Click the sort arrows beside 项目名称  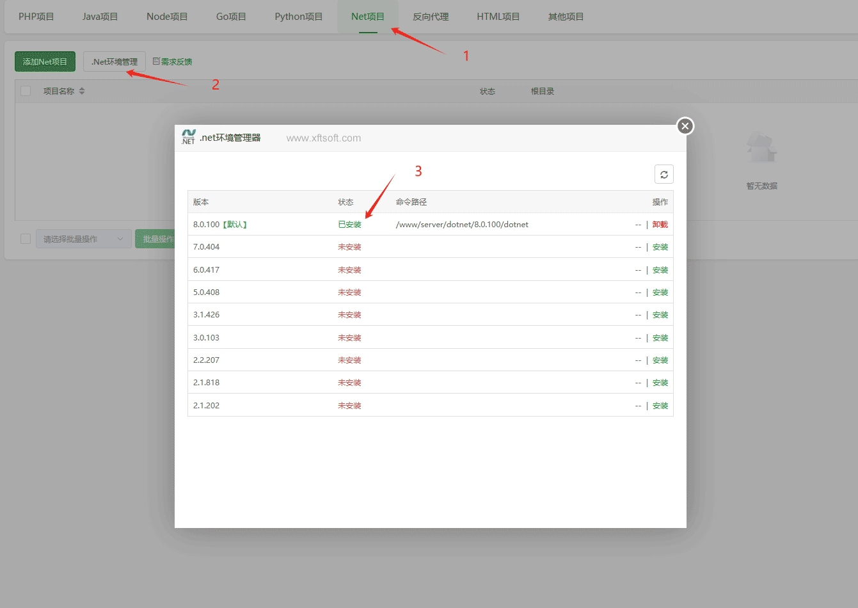[82, 92]
